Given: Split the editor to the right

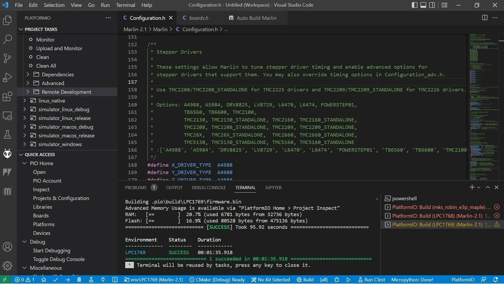Looking at the screenshot, I should [485, 18].
